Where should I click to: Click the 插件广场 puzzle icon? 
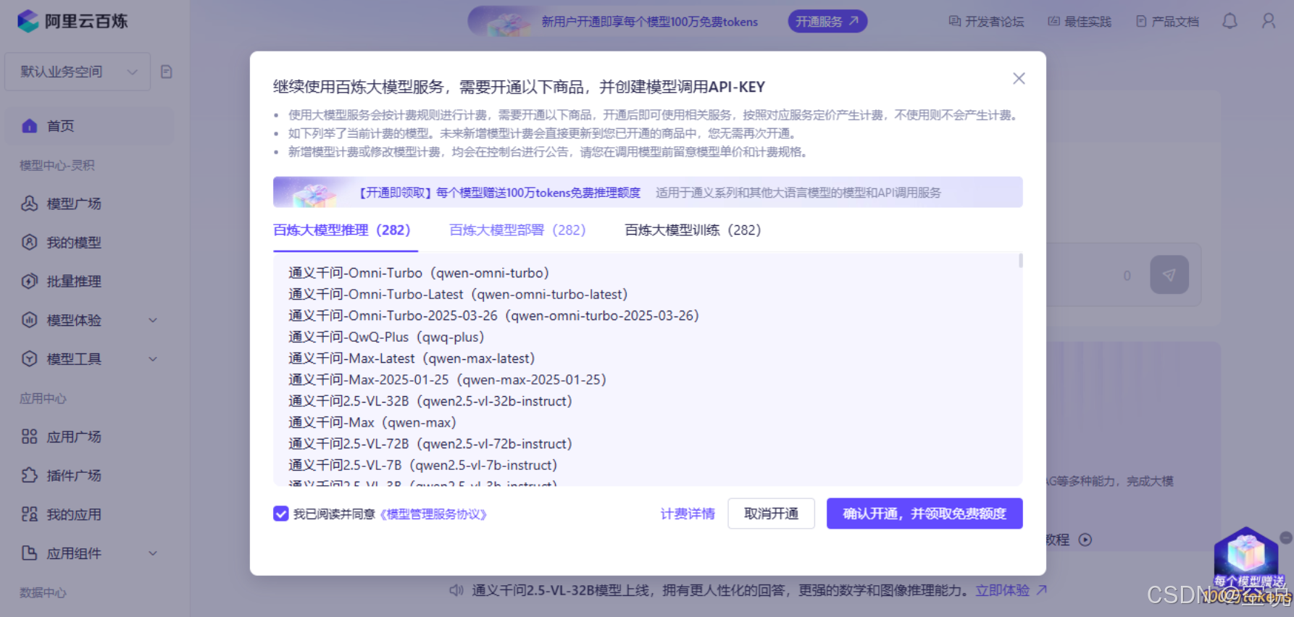coord(30,475)
